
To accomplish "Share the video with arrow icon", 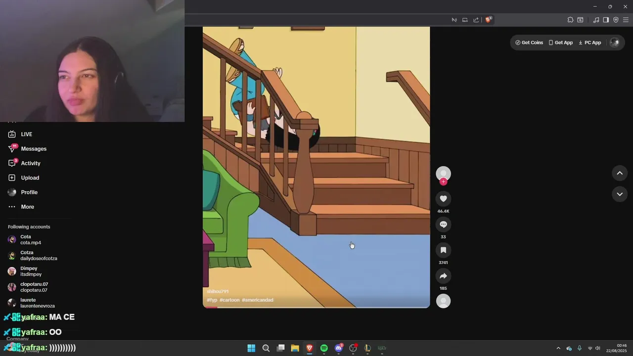I will pos(443,276).
